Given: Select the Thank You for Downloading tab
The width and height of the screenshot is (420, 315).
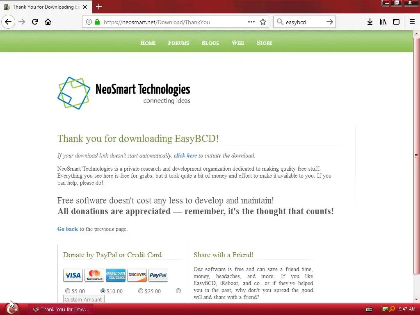Looking at the screenshot, I should 46,7.
